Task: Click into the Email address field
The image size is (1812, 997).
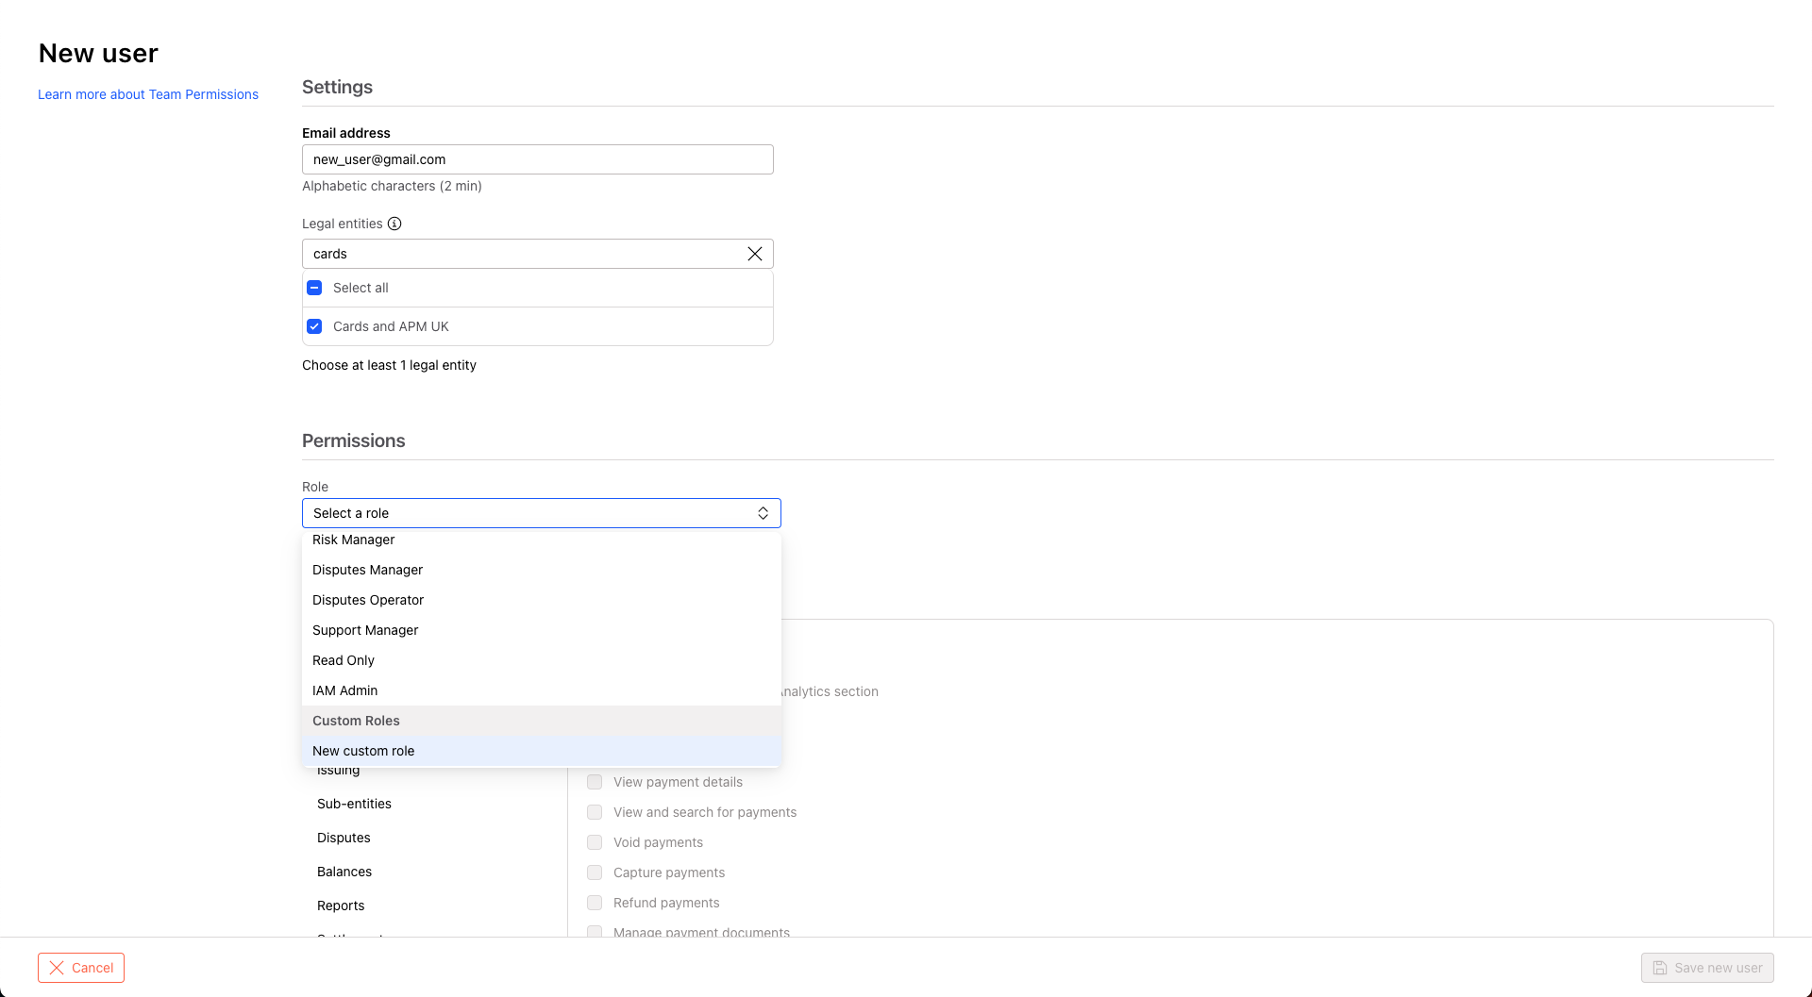Action: click(x=537, y=159)
